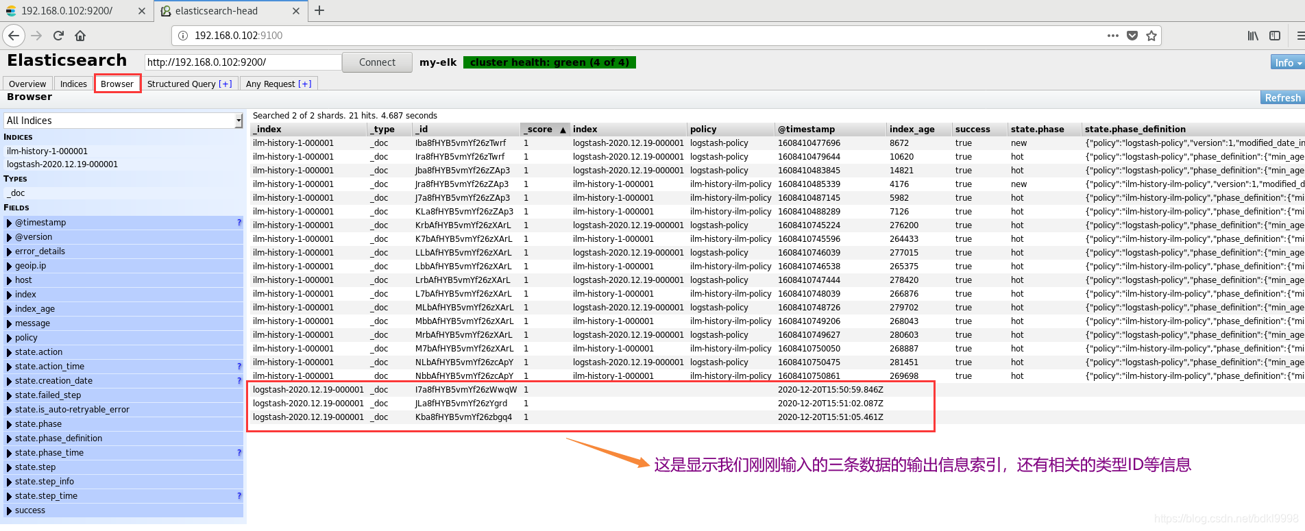Open the page actions three-dot menu

point(1112,36)
